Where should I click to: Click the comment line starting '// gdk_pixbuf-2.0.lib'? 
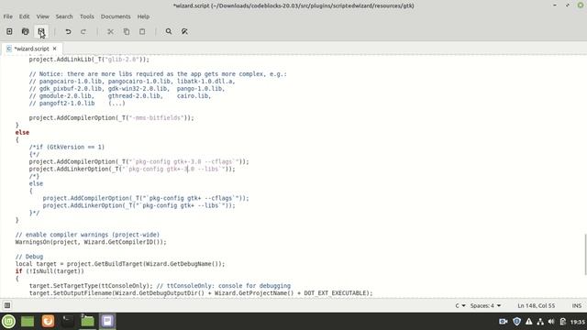tap(127, 89)
